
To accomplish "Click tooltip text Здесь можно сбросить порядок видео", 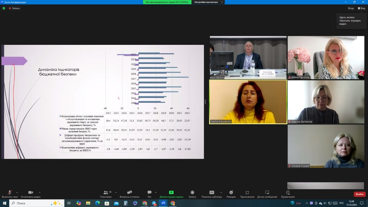I will point(350,21).
